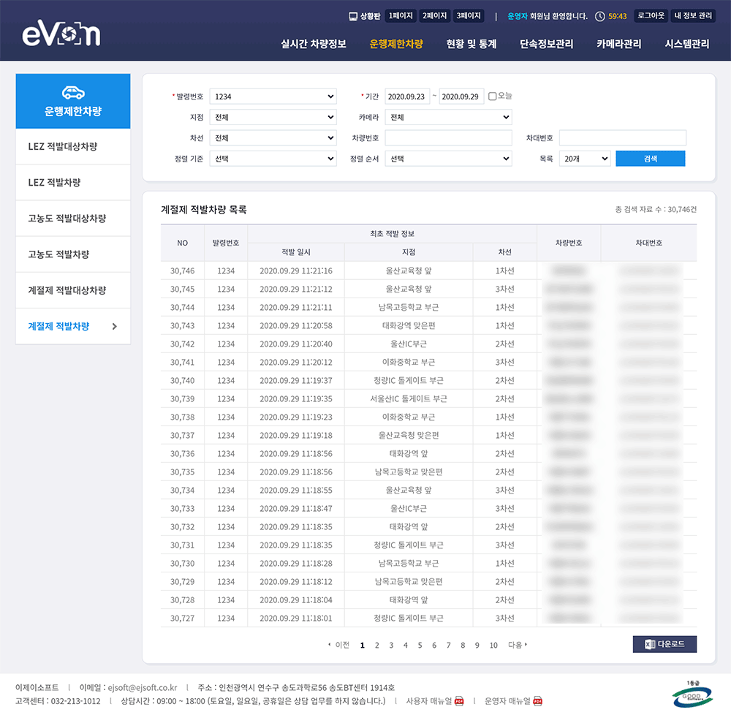This screenshot has height=715, width=731.
Task: Go to page 5 in pagination
Action: click(420, 645)
